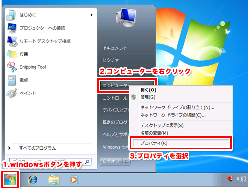
Task: Launch the ペイント paint palette icon
Action: [x=12, y=93]
